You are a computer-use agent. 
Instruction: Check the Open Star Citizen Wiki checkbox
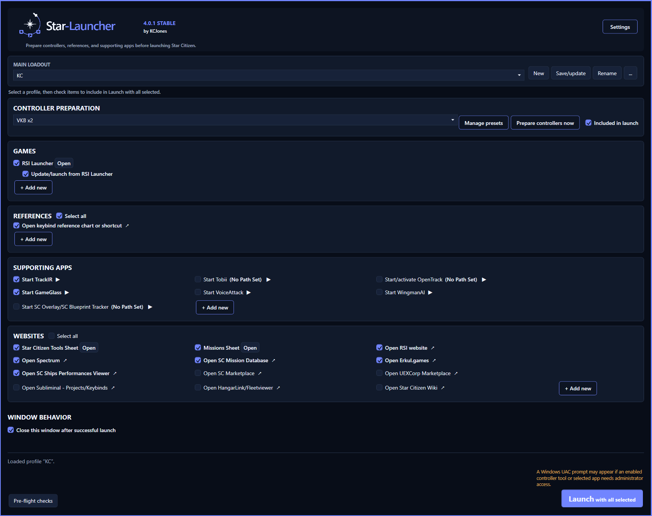coord(379,387)
